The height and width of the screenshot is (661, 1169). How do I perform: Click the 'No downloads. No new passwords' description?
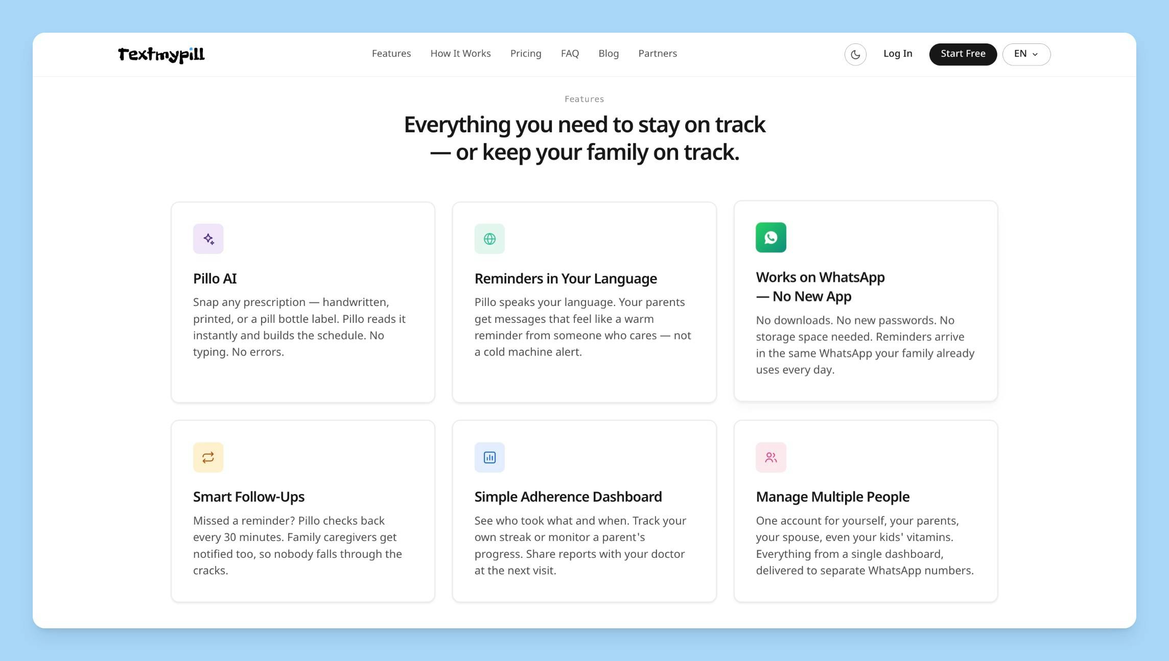pyautogui.click(x=866, y=345)
